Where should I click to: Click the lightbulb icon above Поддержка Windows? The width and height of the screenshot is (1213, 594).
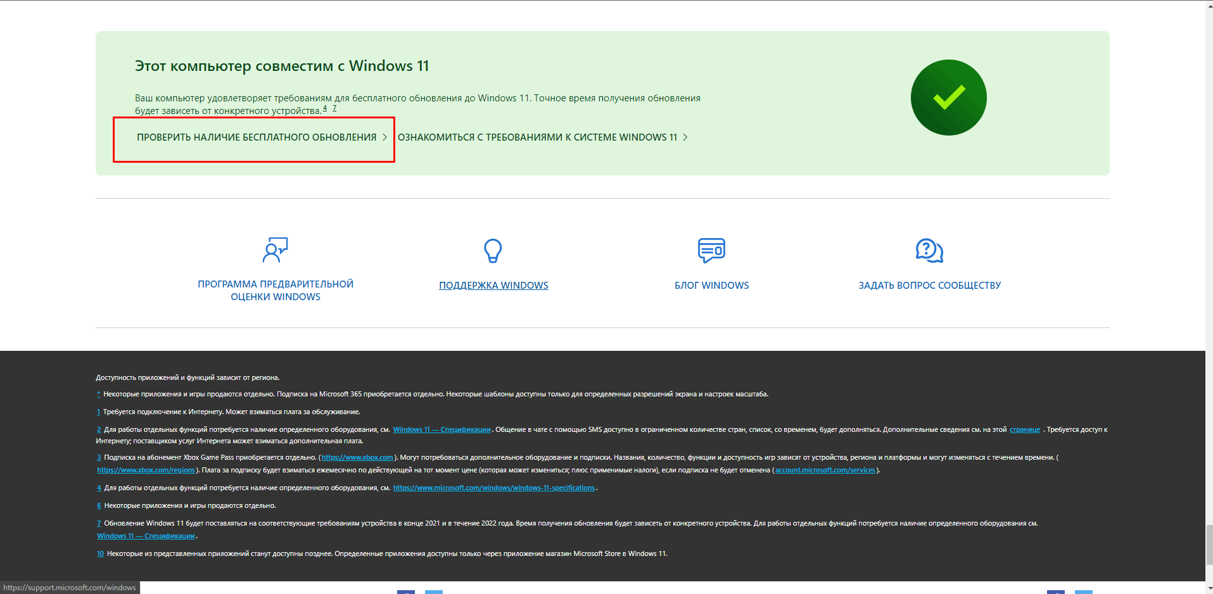click(x=493, y=251)
